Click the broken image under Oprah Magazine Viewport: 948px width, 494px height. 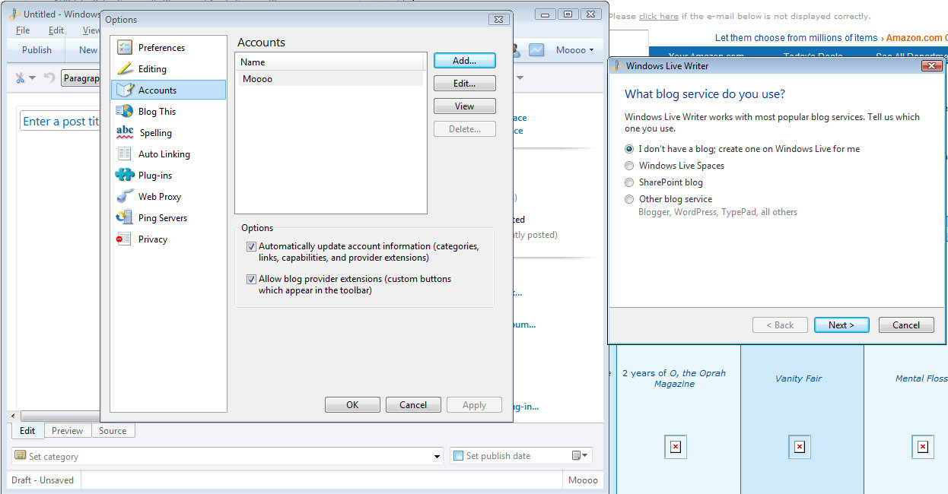pos(675,447)
